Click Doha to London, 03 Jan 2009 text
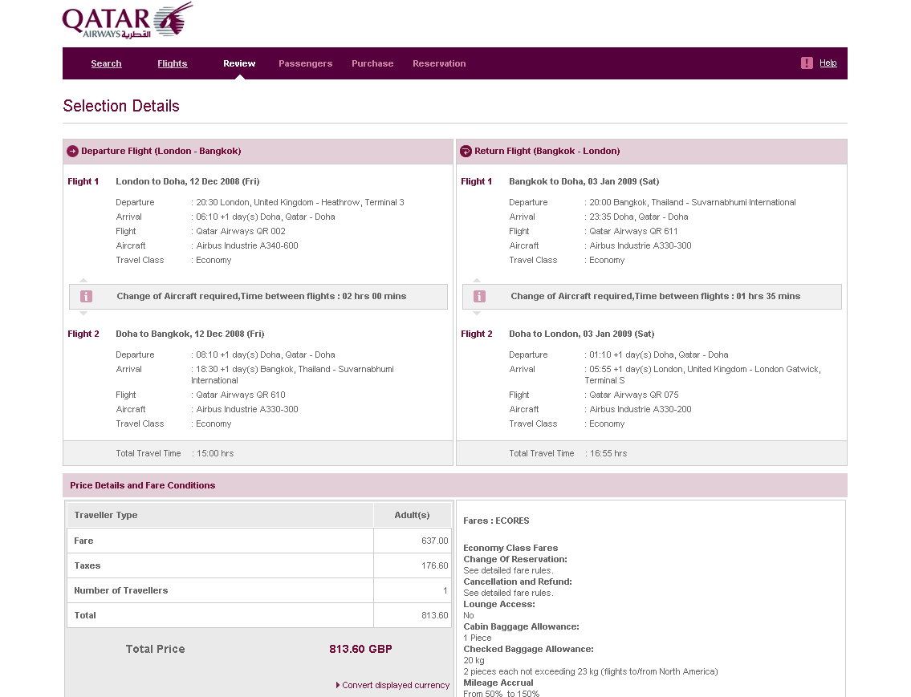911x697 pixels. coord(582,334)
